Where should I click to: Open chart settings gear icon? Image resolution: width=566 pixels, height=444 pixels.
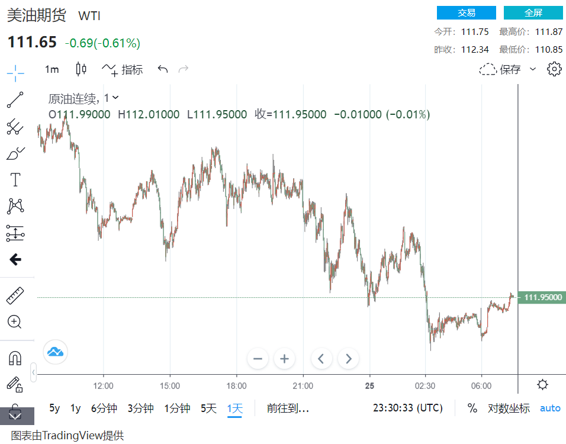click(554, 69)
